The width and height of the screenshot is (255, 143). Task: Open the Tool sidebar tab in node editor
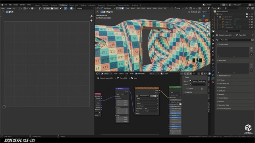pos(209,84)
